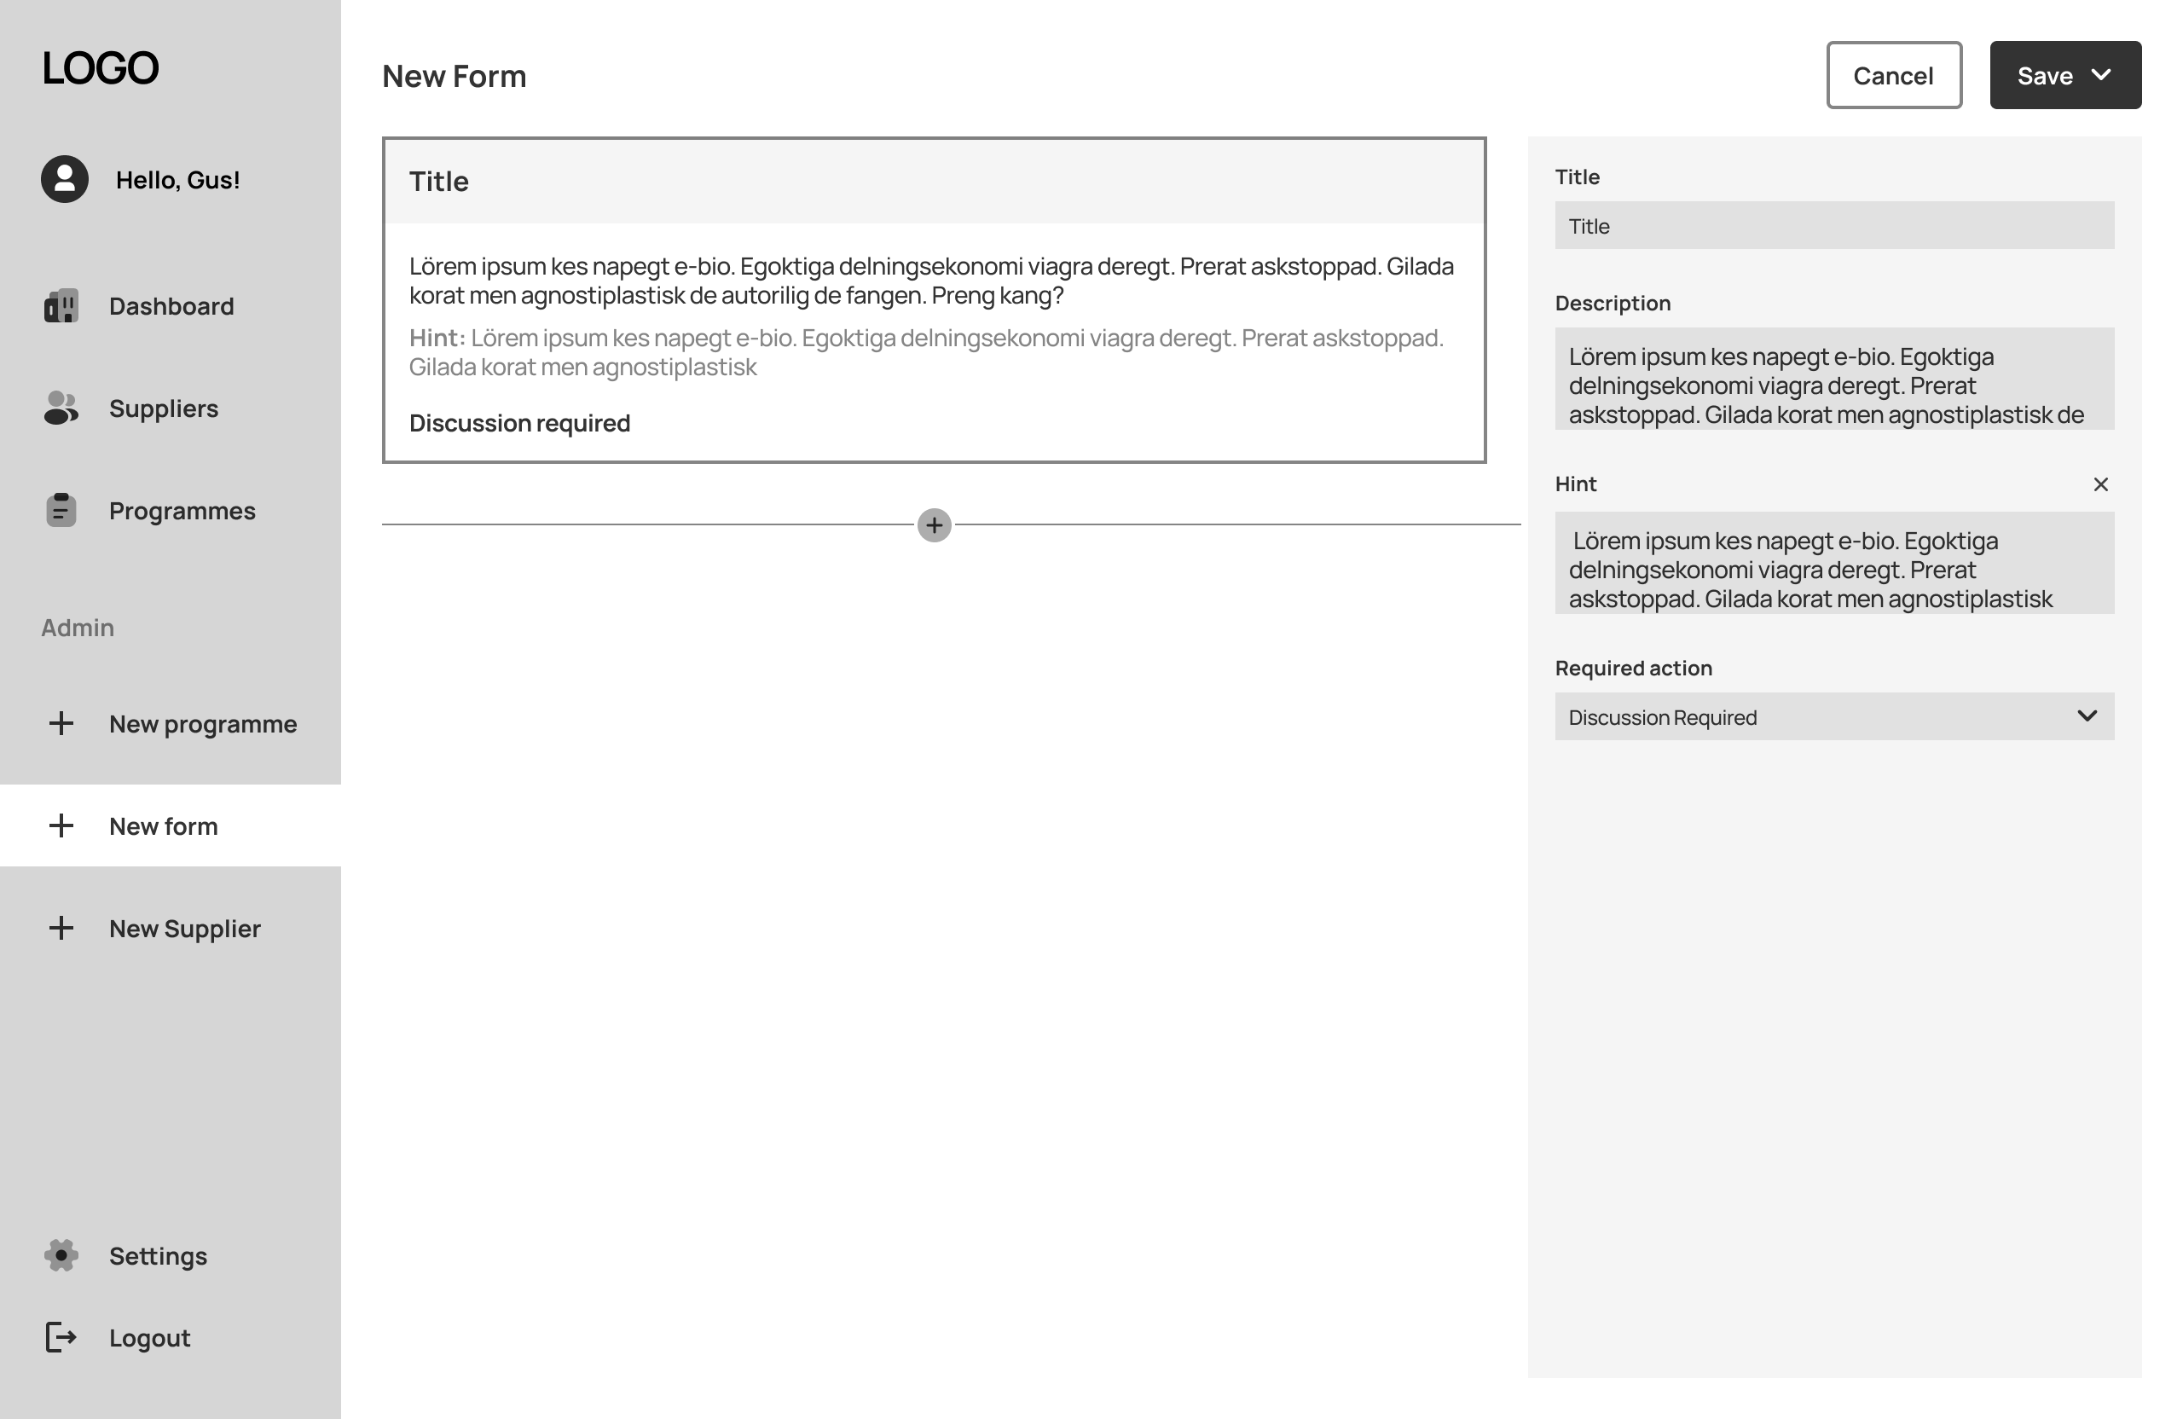
Task: Click the Logout arrow icon
Action: [61, 1337]
